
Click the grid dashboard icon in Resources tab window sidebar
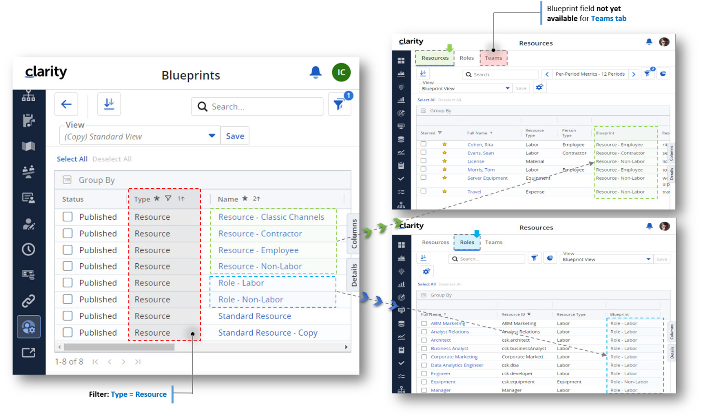click(x=401, y=61)
